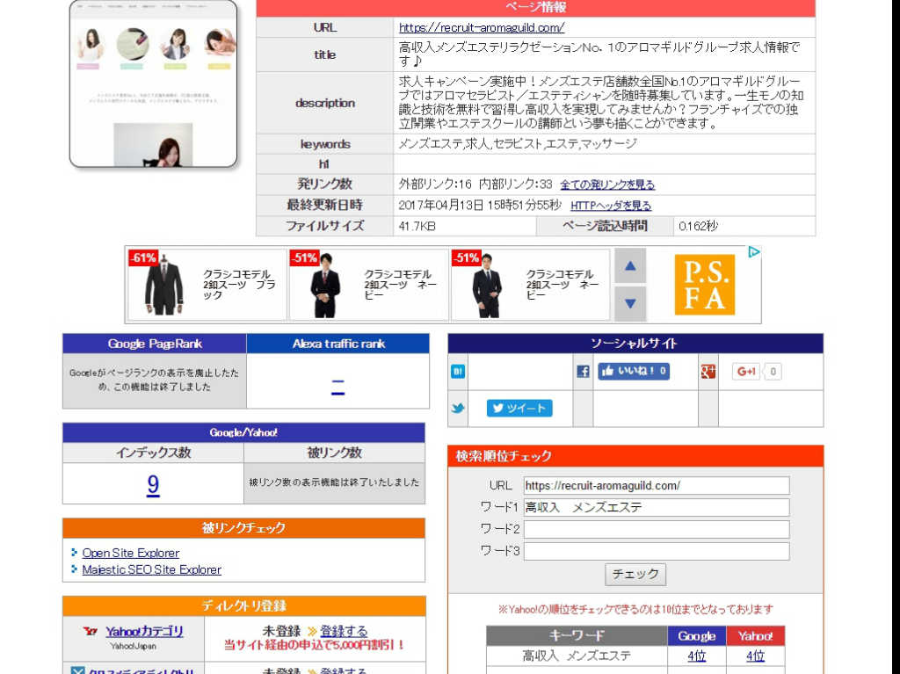Open the Yahoo!カテゴリ directory link

144,631
